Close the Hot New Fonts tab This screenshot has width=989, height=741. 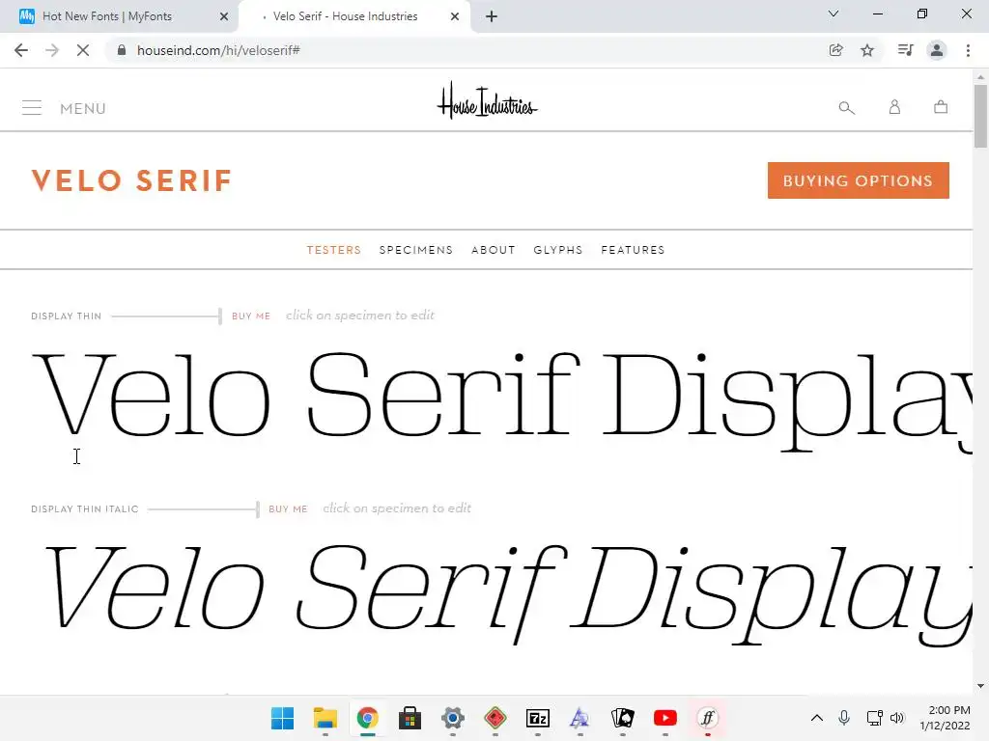(x=224, y=16)
